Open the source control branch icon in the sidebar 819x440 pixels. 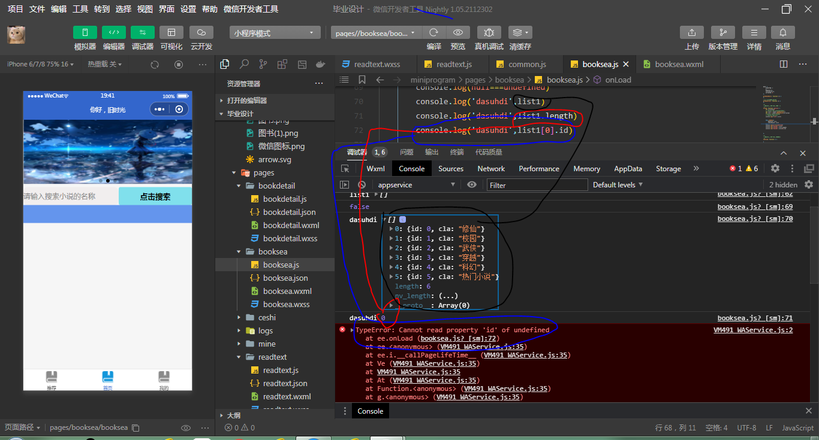click(x=263, y=64)
